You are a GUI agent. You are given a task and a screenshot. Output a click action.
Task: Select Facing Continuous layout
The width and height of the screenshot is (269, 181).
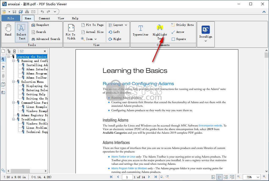[x=232, y=177]
